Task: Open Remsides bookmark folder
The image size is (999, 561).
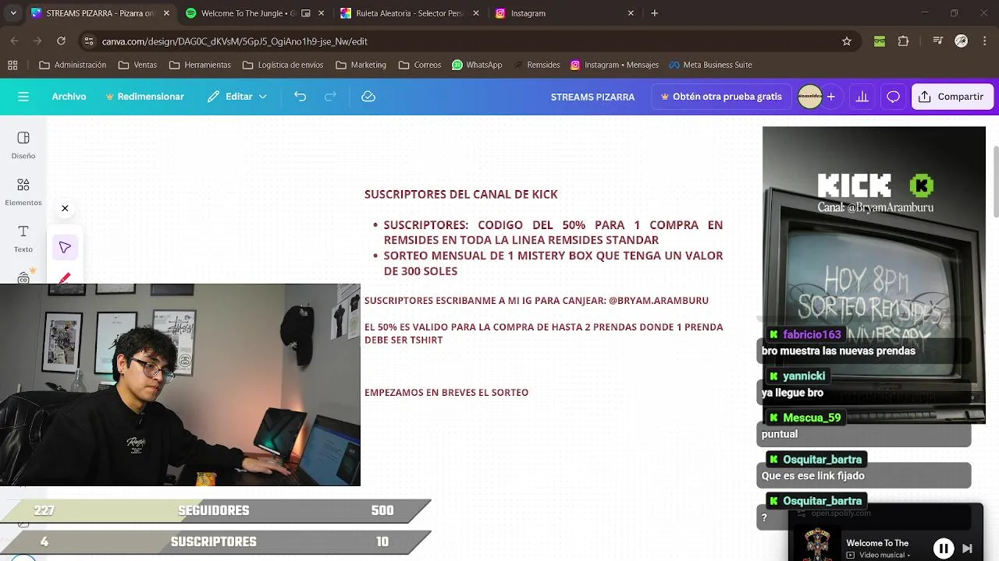Action: [535, 65]
